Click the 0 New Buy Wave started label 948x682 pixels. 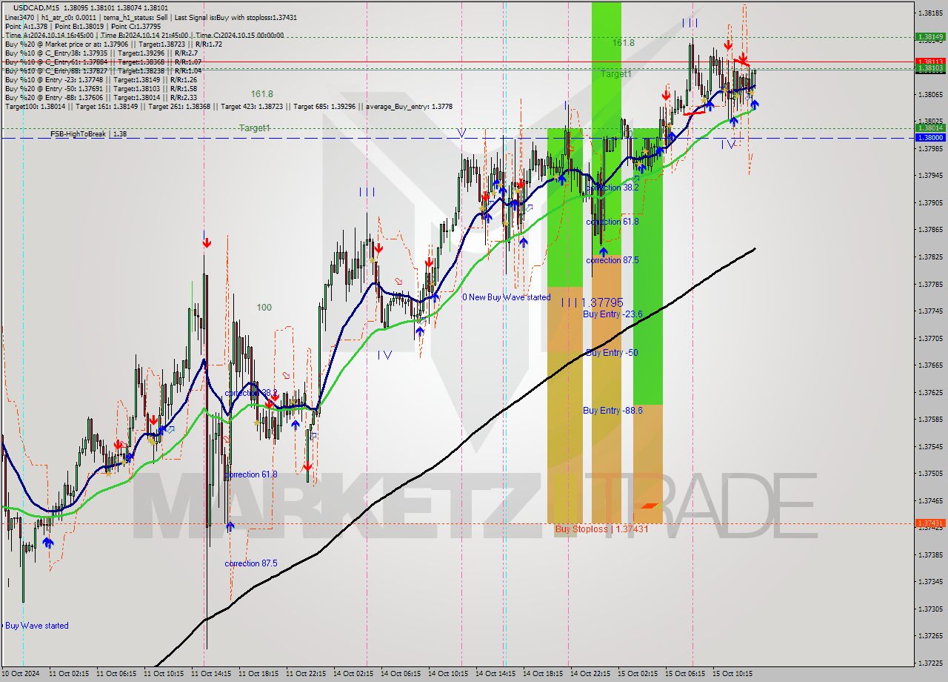pyautogui.click(x=507, y=297)
